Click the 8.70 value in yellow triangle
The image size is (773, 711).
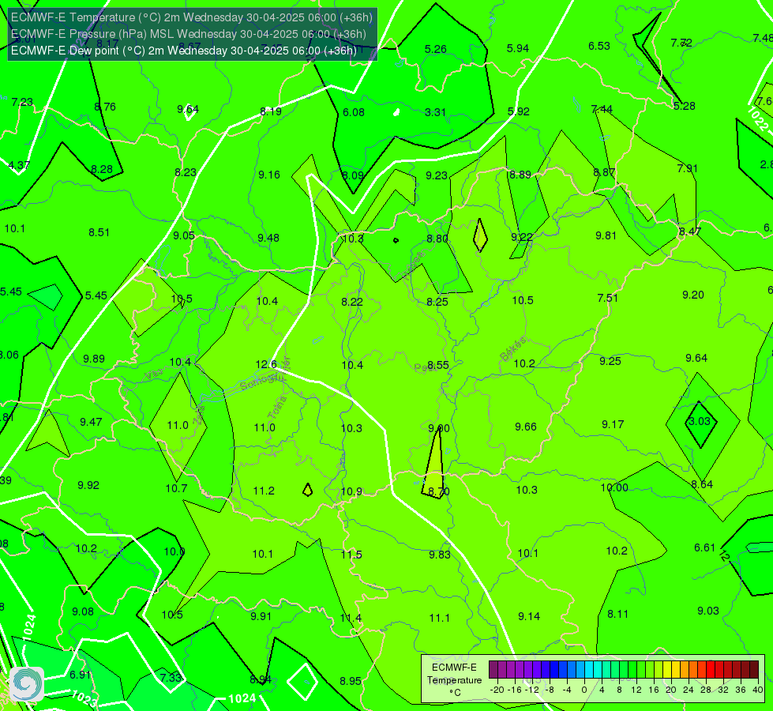click(x=439, y=491)
